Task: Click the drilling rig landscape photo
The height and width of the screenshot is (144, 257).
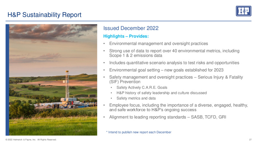Action: (x=53, y=80)
